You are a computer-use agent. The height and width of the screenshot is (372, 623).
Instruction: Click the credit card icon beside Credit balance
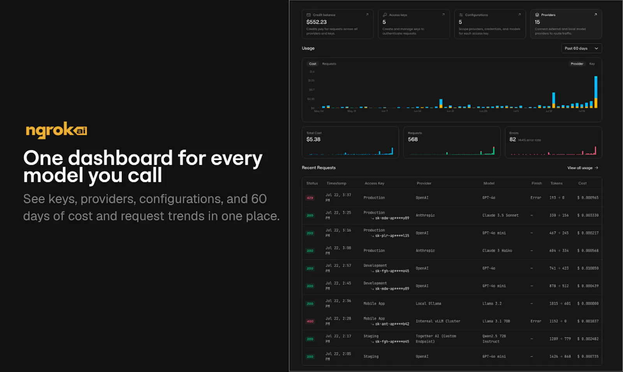tap(309, 15)
